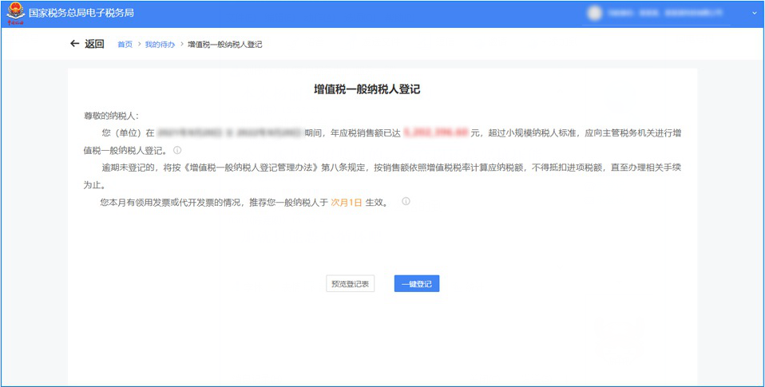Navigate to 首页 in the breadcrumb

point(125,45)
